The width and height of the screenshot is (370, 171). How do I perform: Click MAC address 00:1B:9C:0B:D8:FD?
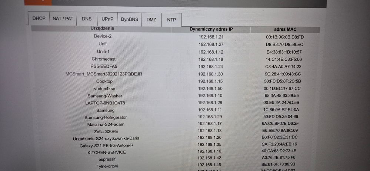click(285, 37)
